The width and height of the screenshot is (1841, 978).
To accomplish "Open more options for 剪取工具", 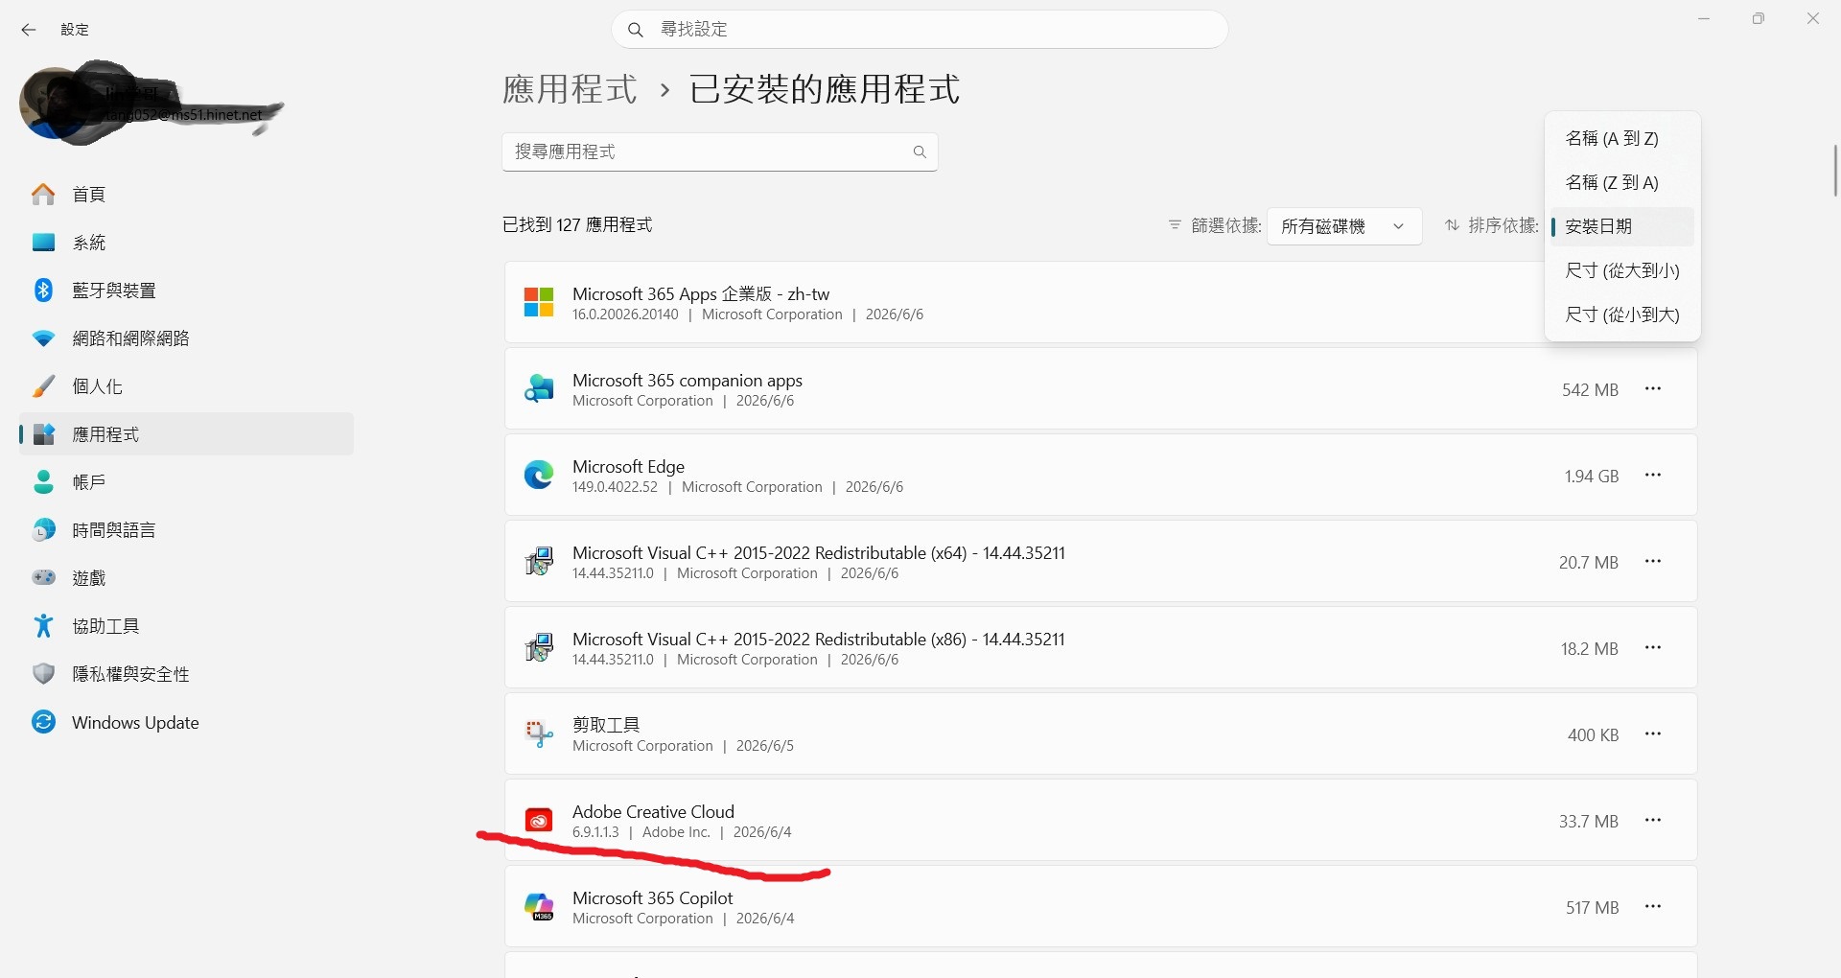I will (1653, 734).
